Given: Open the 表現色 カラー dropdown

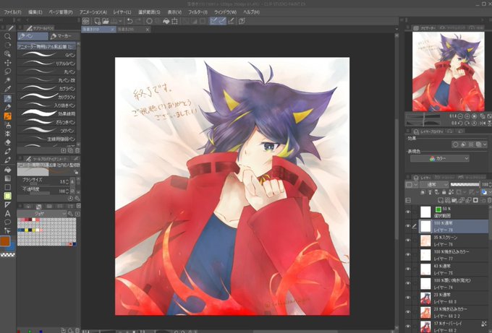Looking at the screenshot, I should coord(440,158).
